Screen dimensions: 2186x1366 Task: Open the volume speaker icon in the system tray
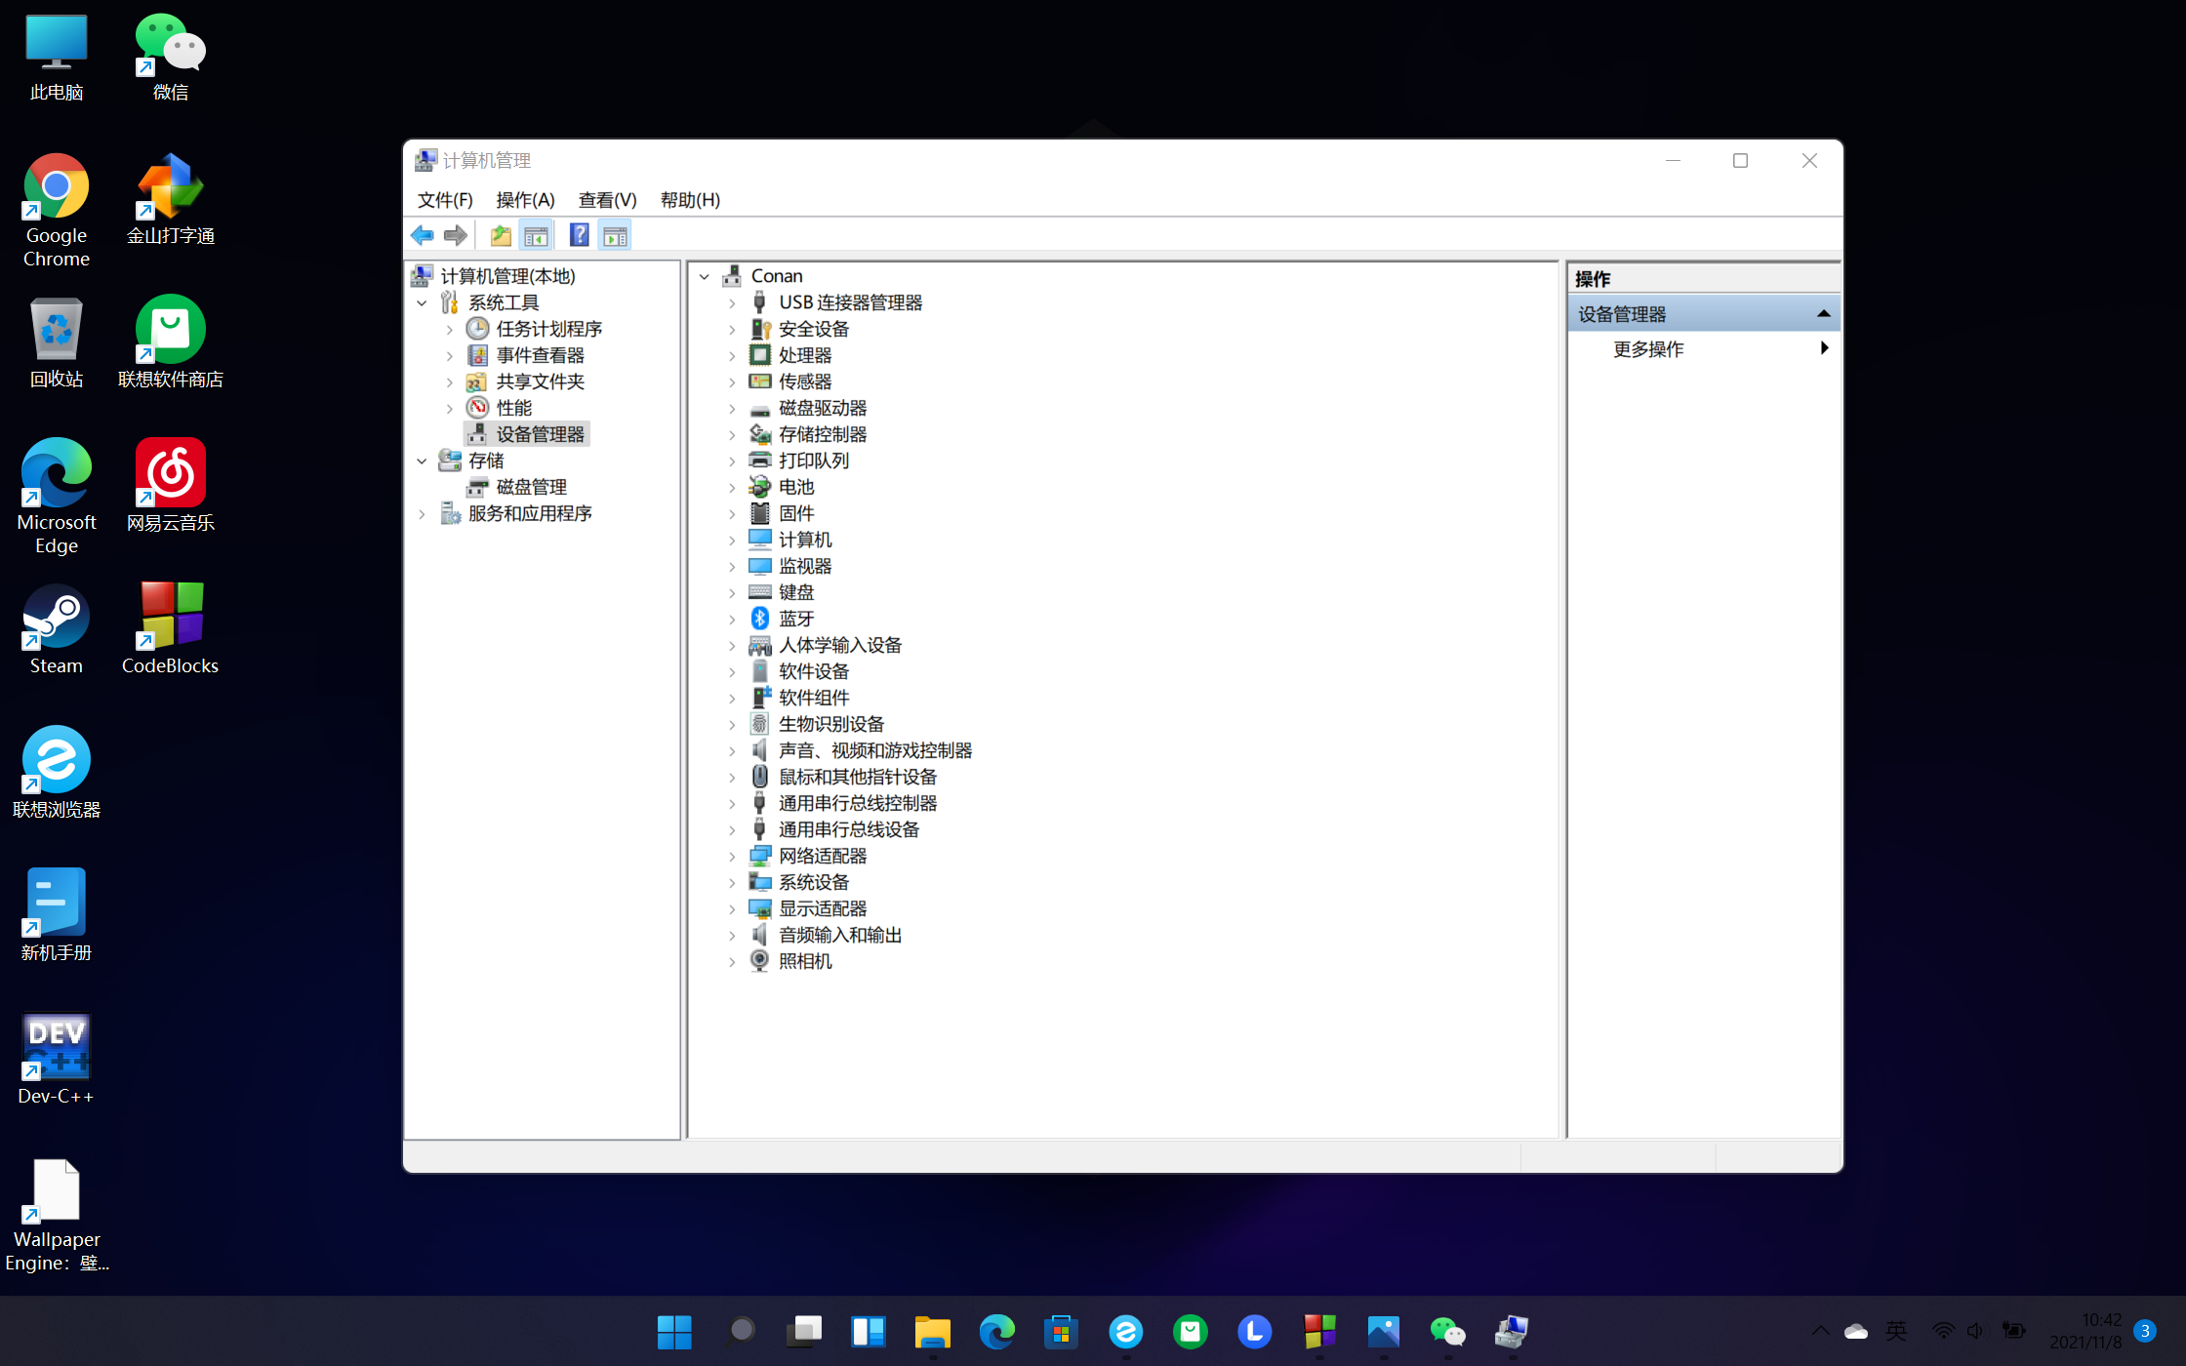point(1975,1331)
